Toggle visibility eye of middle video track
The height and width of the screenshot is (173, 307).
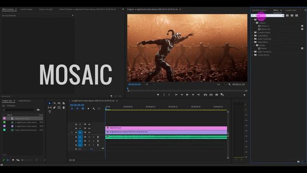89,128
